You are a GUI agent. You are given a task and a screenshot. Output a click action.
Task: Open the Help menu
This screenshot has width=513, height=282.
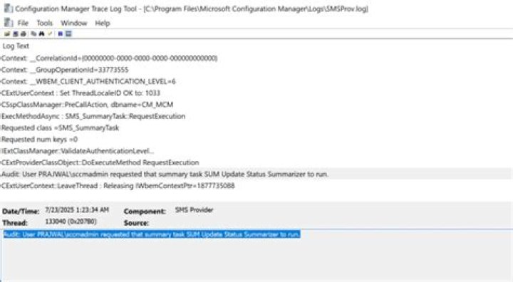coord(103,23)
